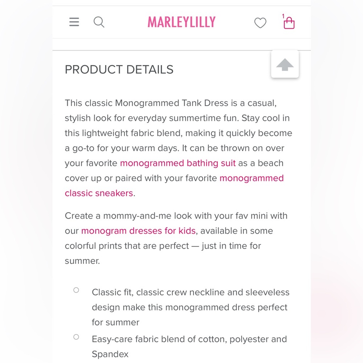Screen dimensions: 363x363
Task: Open the pink shopping bag cart
Action: (289, 23)
